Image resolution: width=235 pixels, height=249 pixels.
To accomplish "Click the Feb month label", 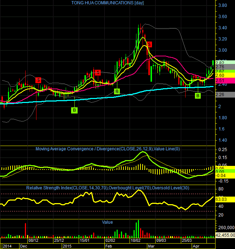I will click(x=109, y=246).
